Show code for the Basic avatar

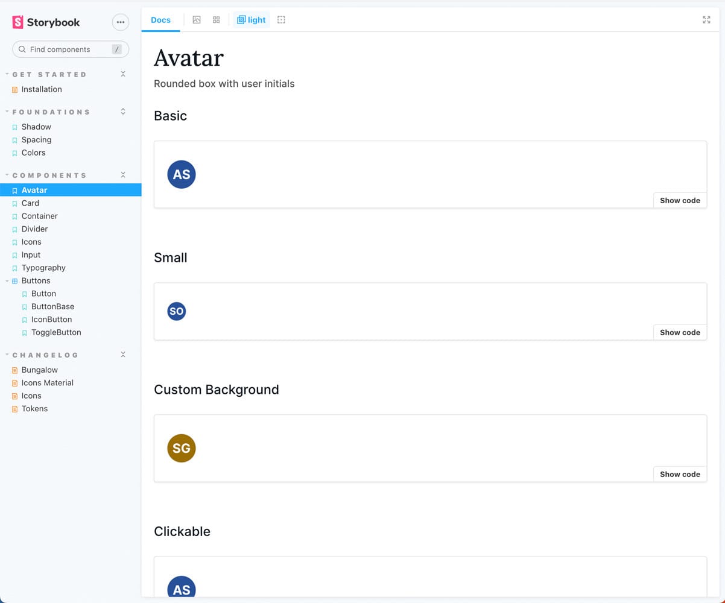pos(680,201)
